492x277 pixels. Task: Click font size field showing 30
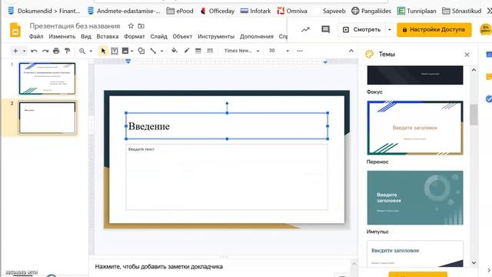pyautogui.click(x=272, y=51)
